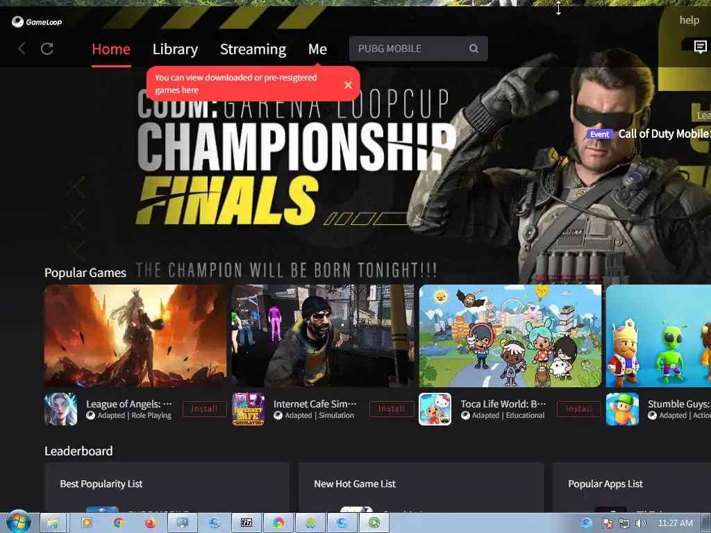The height and width of the screenshot is (533, 711).
Task: Open the message feedback icon
Action: pos(701,46)
